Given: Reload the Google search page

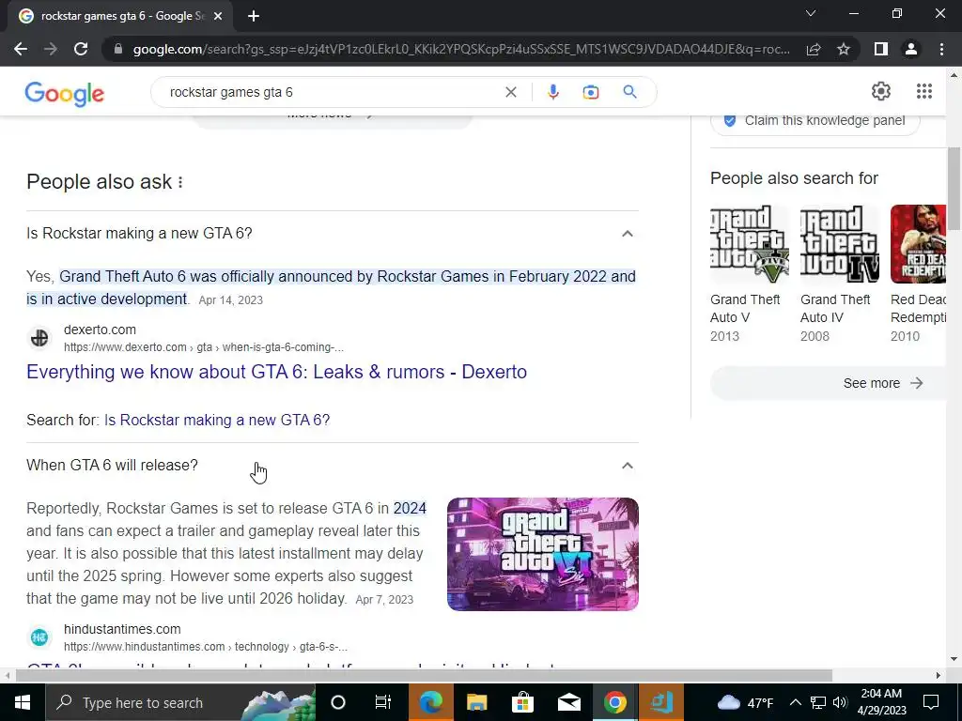Looking at the screenshot, I should click(81, 49).
